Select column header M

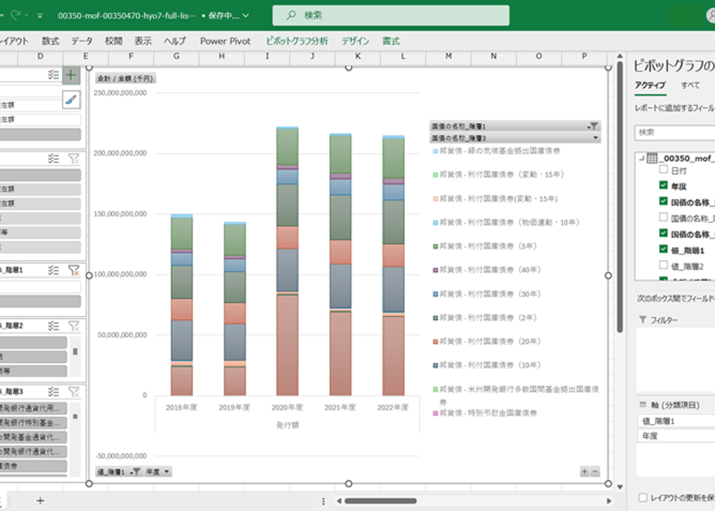pyautogui.click(x=449, y=56)
